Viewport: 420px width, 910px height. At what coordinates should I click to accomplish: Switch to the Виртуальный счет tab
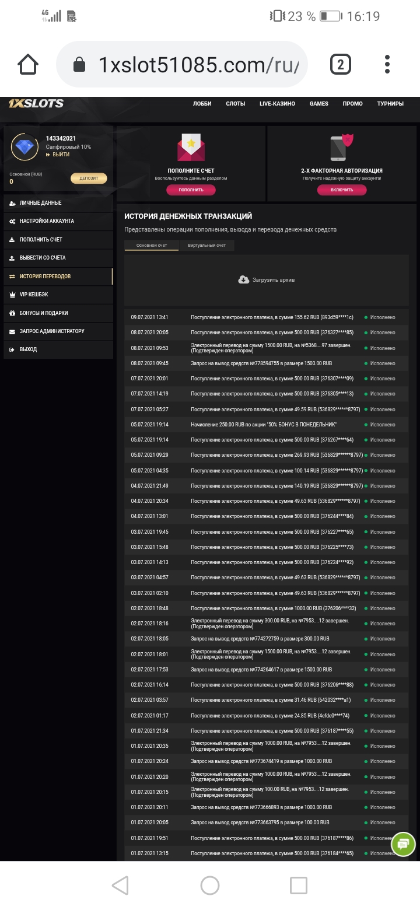[x=206, y=246]
